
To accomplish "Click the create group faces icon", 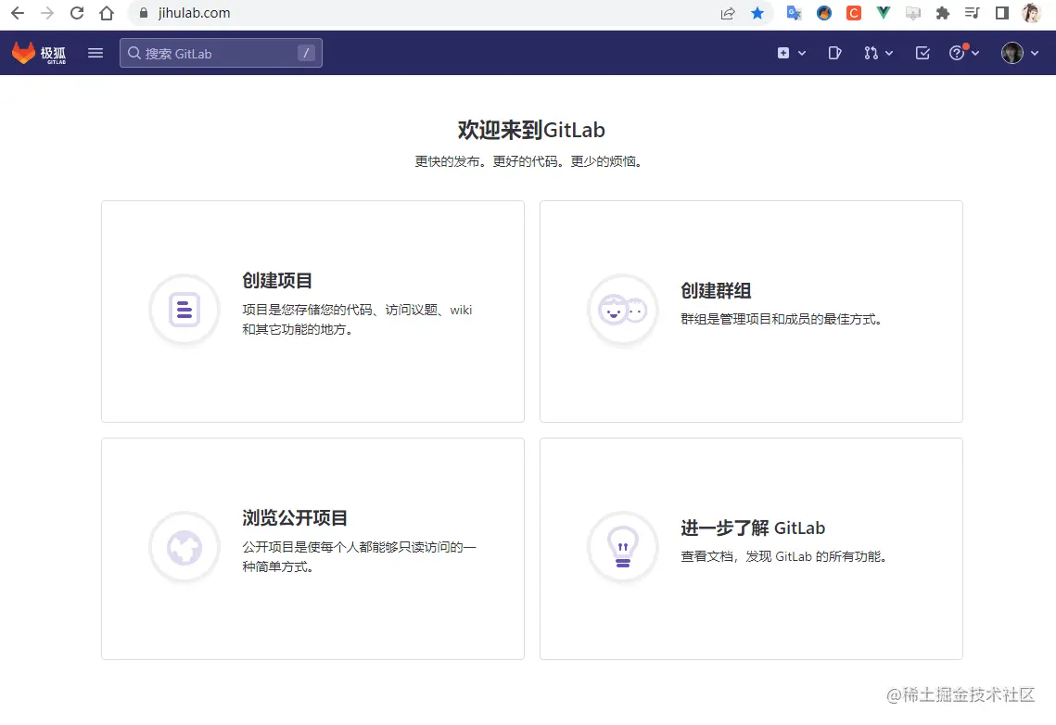I will pos(623,310).
